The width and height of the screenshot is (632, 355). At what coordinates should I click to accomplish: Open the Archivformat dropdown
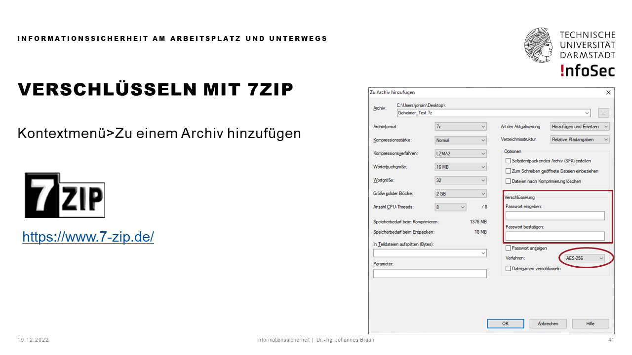click(x=460, y=127)
